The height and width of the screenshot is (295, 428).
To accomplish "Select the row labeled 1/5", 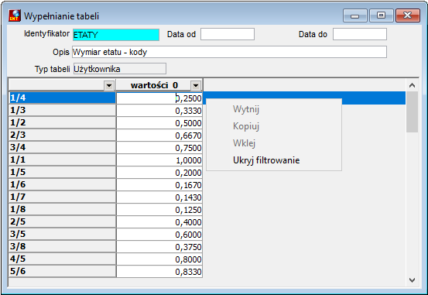I will 62,172.
